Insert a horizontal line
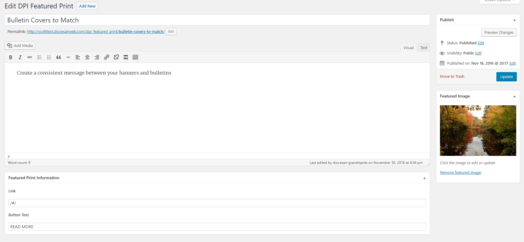Viewport: 524px width, 242px height. 68,57
